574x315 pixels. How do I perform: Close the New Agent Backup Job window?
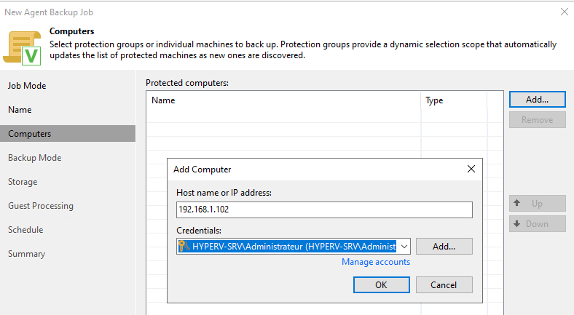point(565,12)
